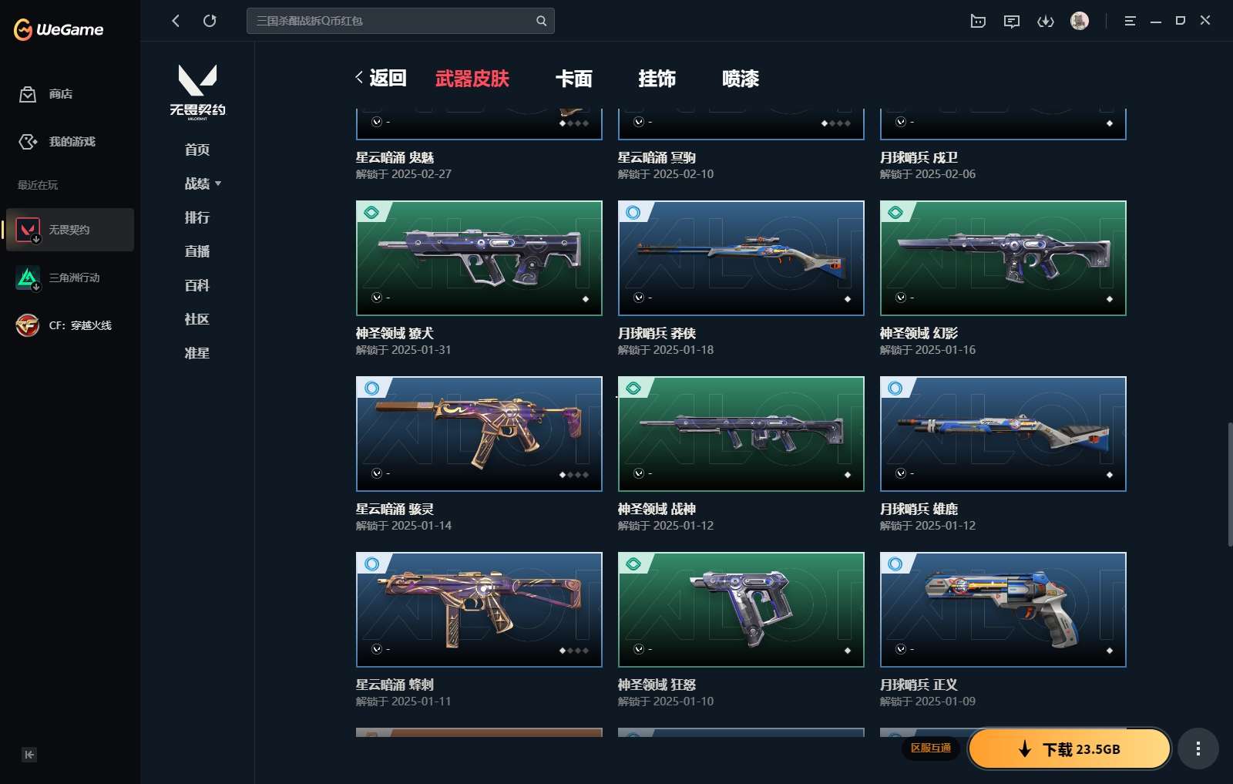
Task: Switch to the 挂饰 tab
Action: pos(657,79)
